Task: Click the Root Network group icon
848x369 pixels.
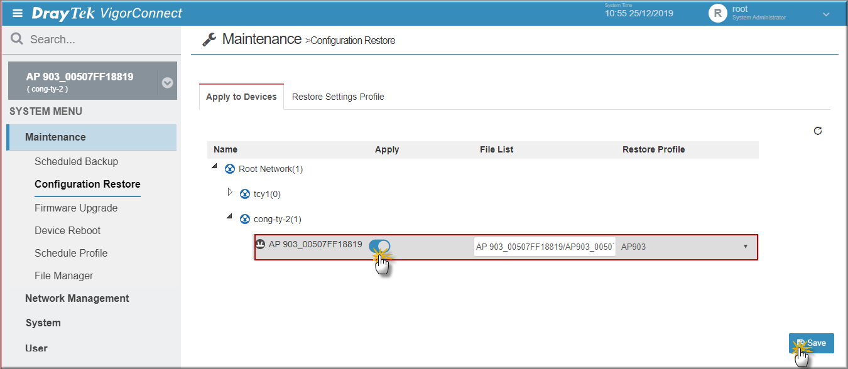Action: (x=230, y=169)
